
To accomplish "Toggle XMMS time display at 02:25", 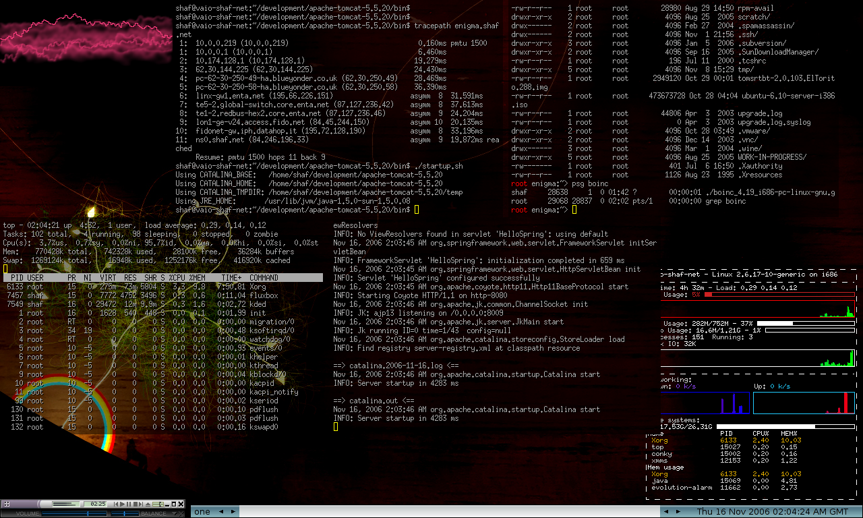I will pos(96,504).
